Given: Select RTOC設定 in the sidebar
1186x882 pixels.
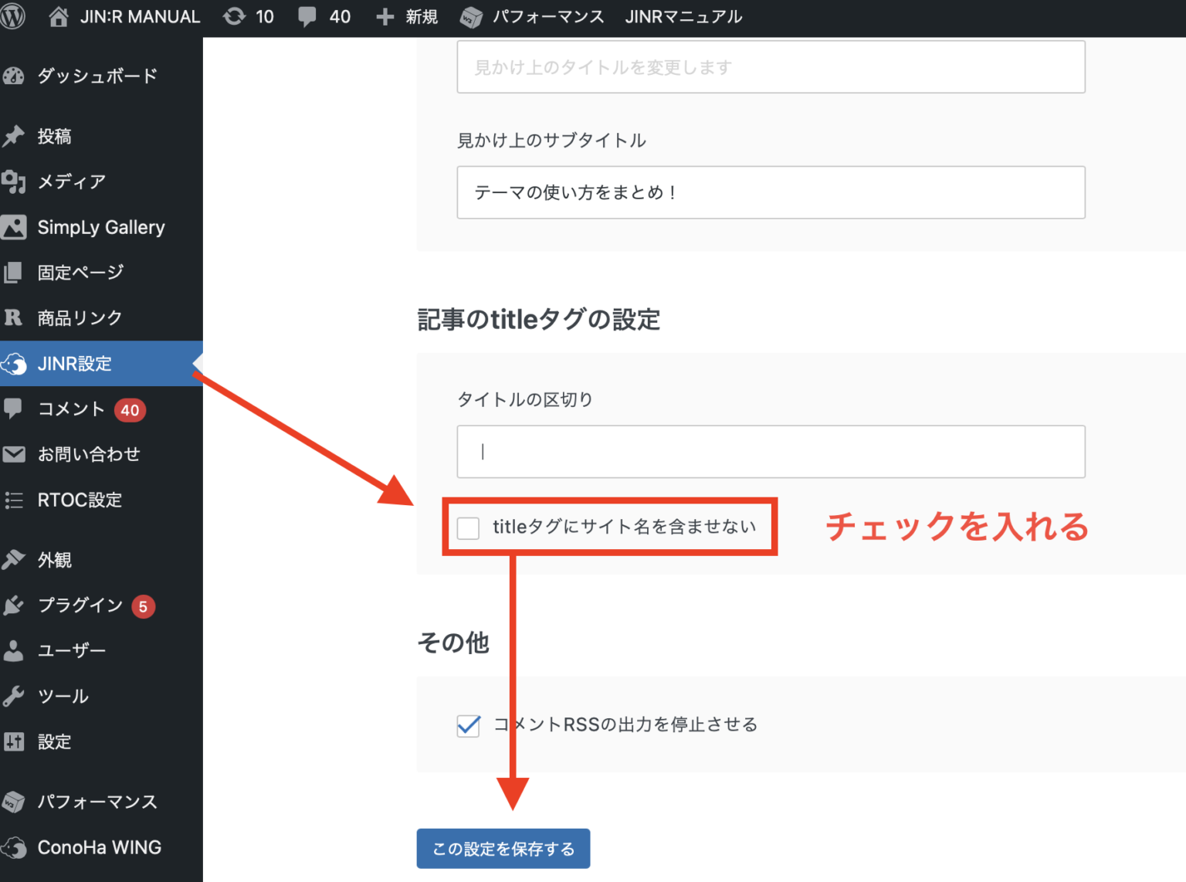Looking at the screenshot, I should pyautogui.click(x=80, y=500).
